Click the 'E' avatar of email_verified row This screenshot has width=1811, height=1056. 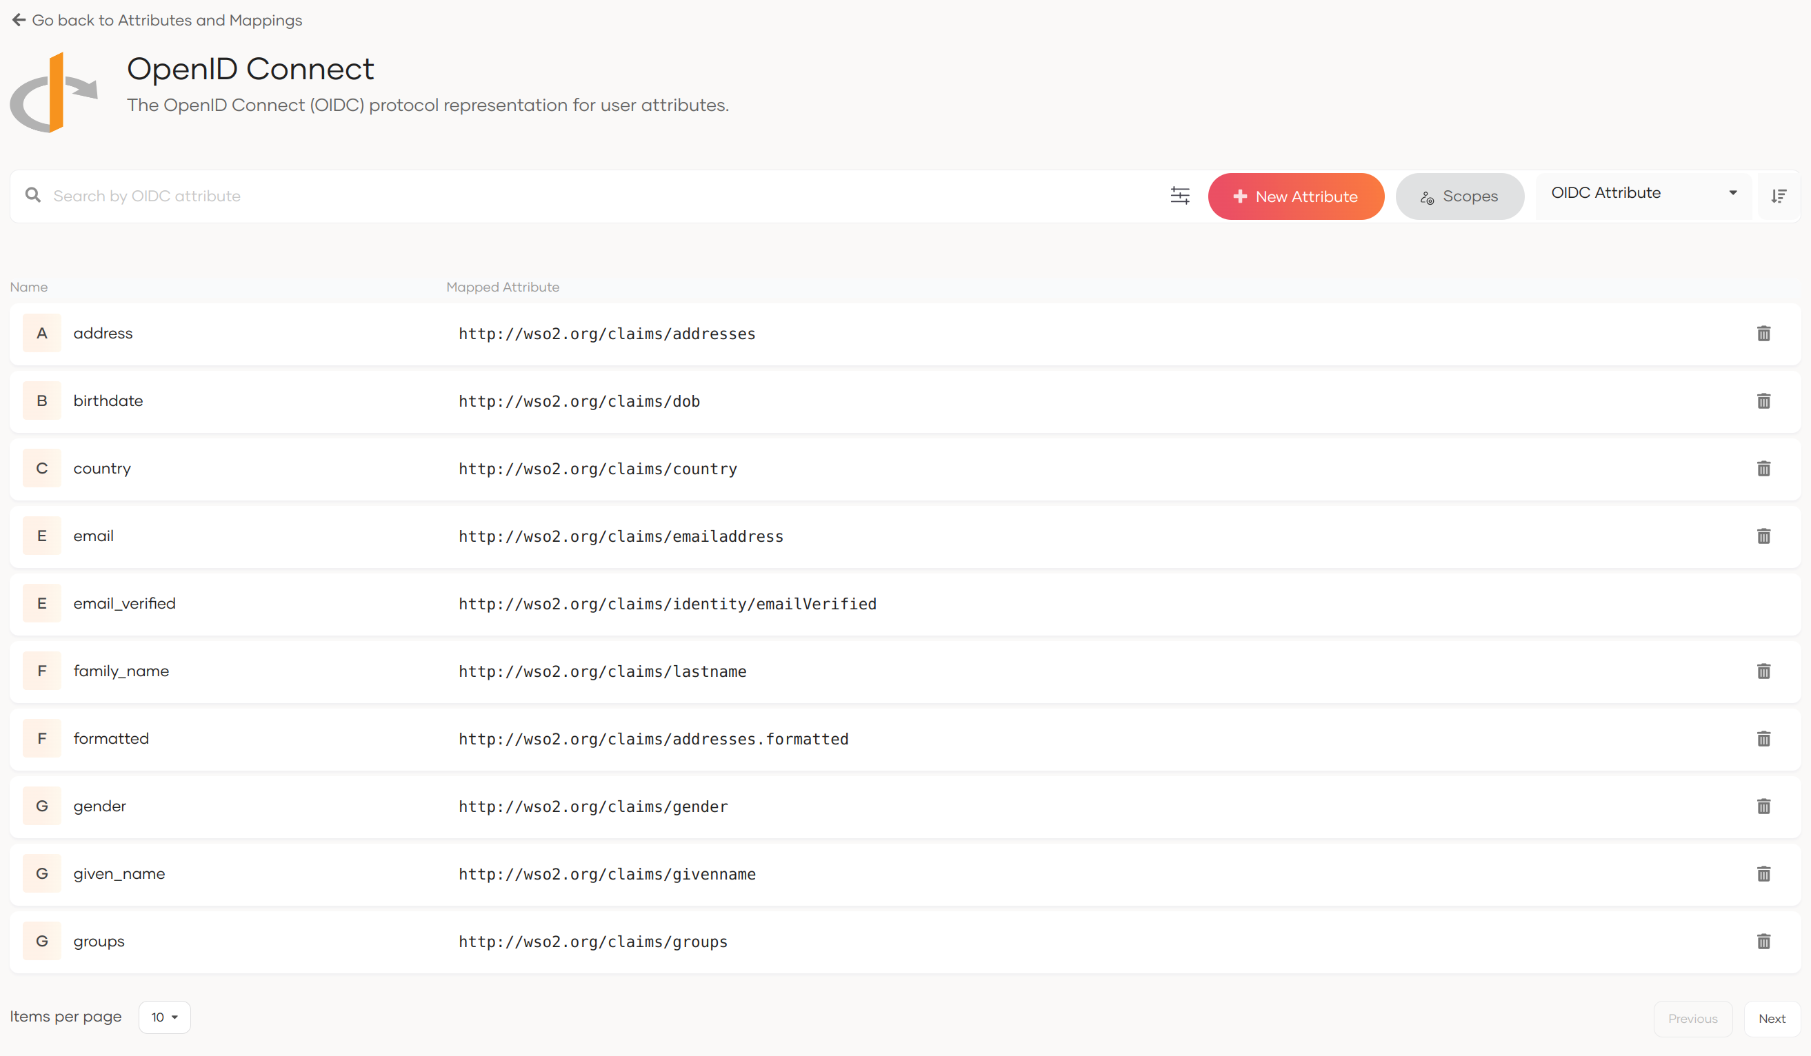[41, 603]
